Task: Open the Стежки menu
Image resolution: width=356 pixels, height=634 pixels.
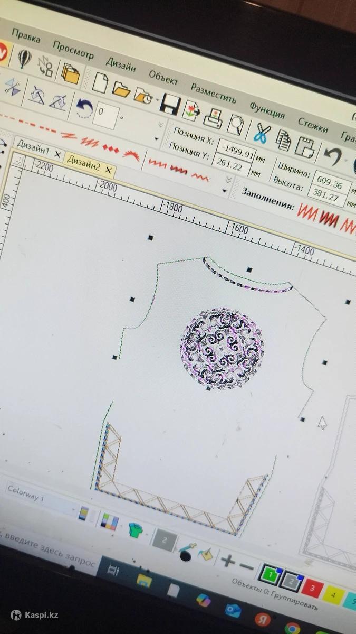Action: click(313, 125)
